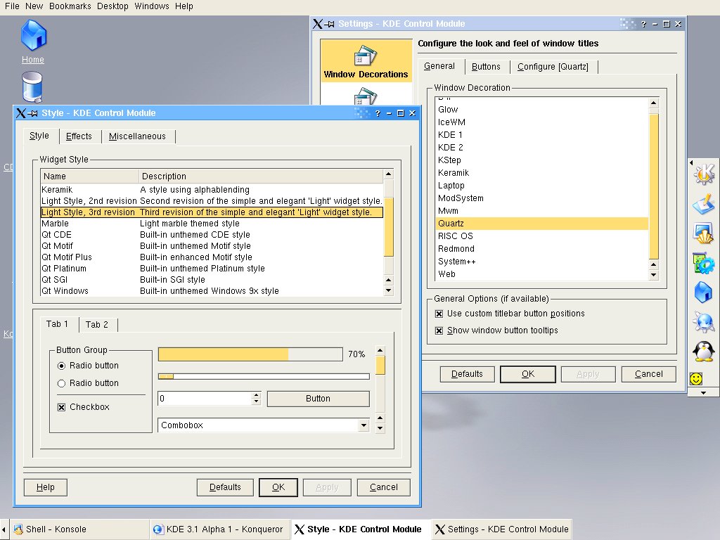Open the Home desktop icon
Screen dimensions: 720x540
pos(34,35)
